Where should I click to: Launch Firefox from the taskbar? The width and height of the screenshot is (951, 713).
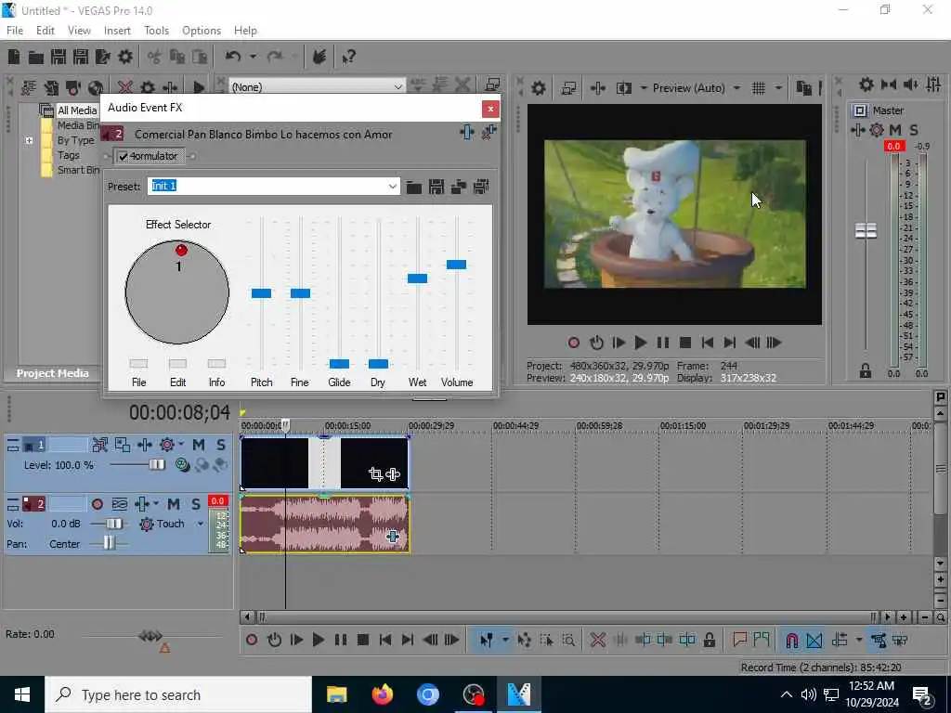[382, 694]
